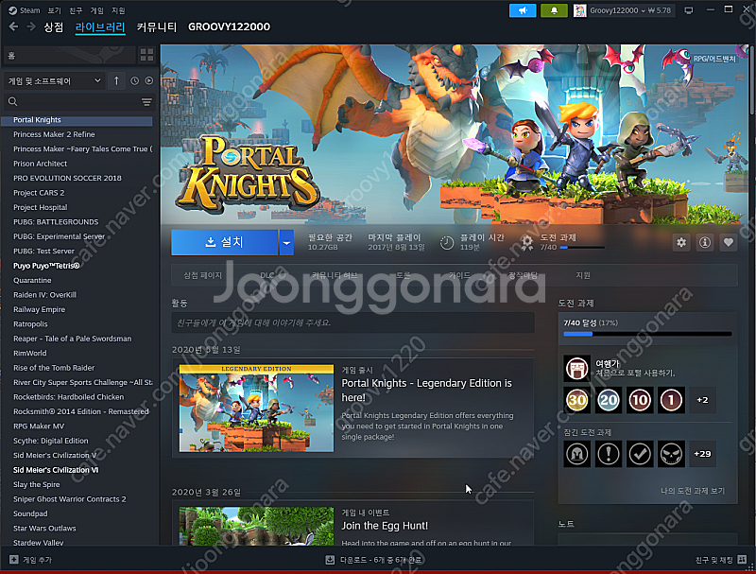Open game settings gear icon

tap(681, 243)
